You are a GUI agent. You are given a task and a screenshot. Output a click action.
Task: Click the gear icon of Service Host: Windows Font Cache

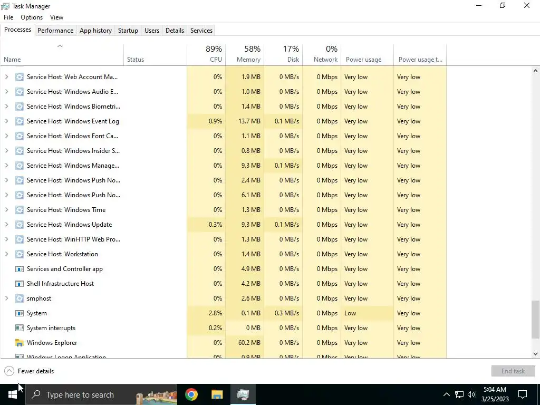point(20,136)
